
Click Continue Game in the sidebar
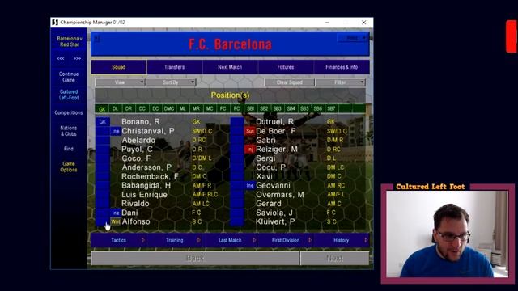[69, 77]
